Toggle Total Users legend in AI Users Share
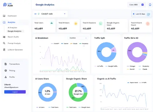Screen dimensions: 153x112 click(x=53, y=107)
